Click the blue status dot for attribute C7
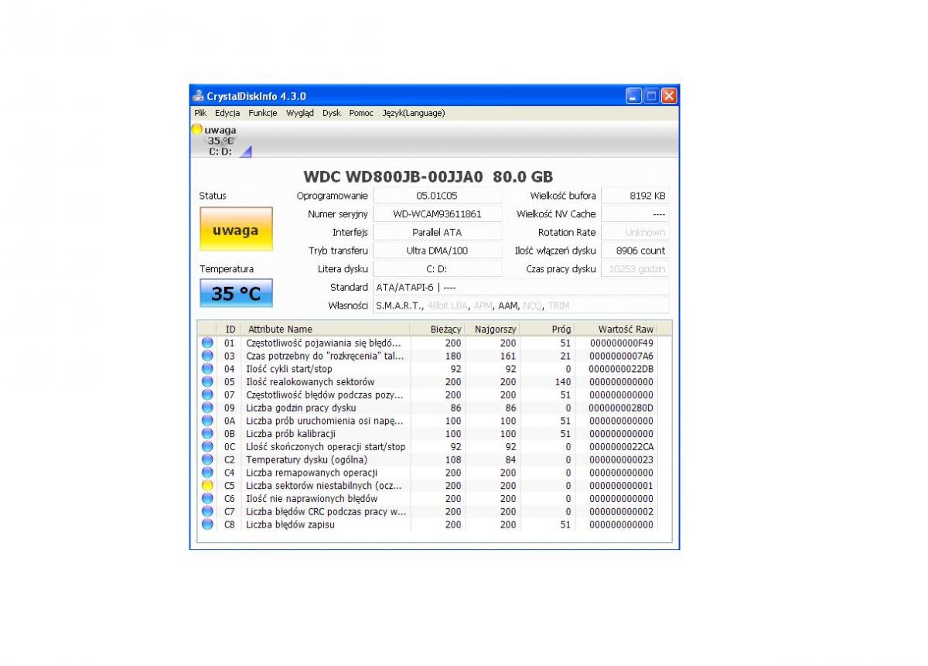The height and width of the screenshot is (666, 928). click(x=207, y=511)
